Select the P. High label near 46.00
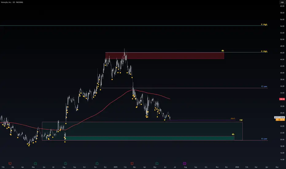This screenshot has width=286, height=169. click(x=264, y=51)
